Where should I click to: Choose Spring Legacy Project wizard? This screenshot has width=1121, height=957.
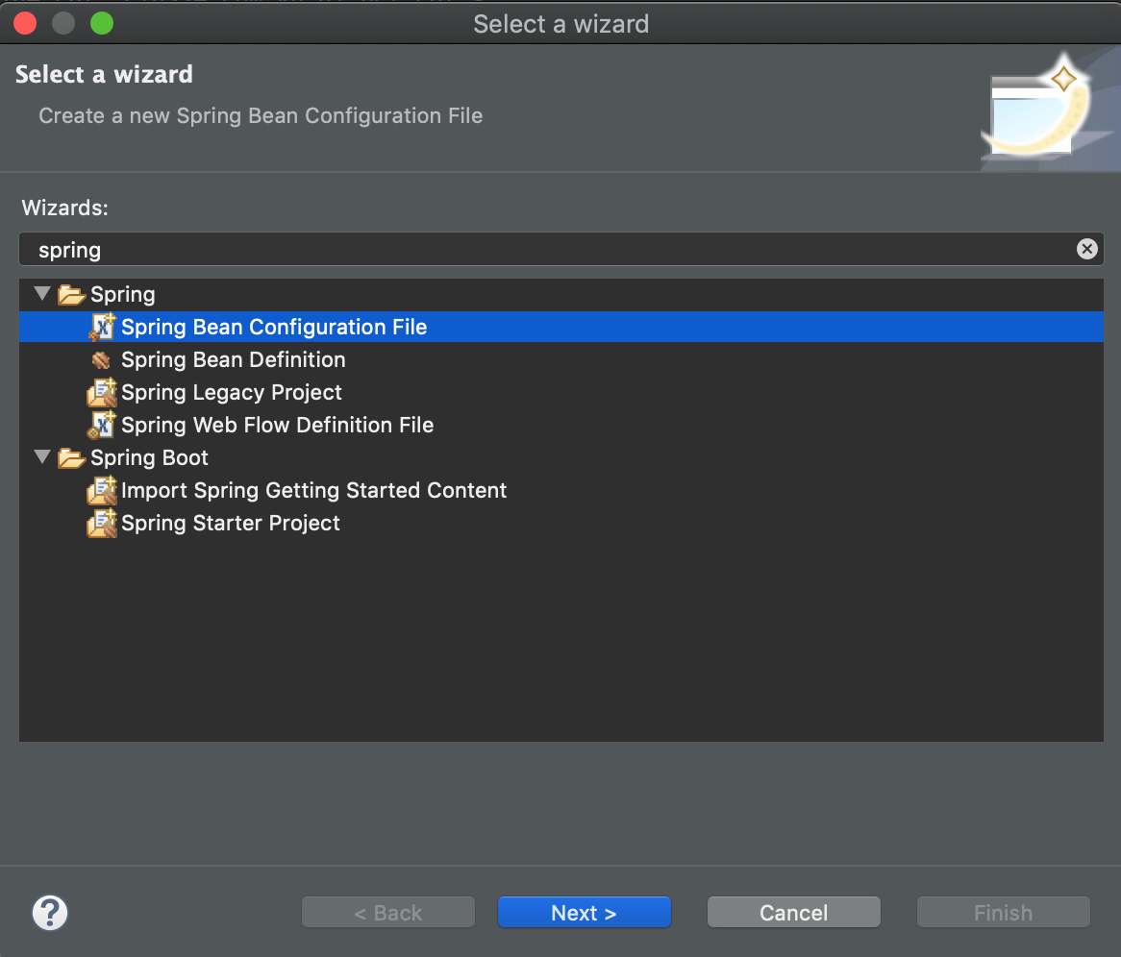click(231, 392)
